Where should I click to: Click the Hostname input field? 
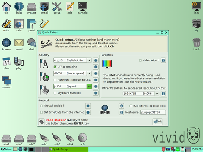point(153,112)
